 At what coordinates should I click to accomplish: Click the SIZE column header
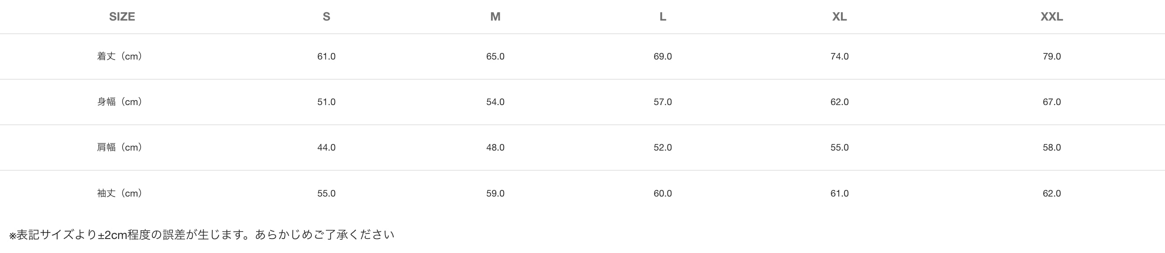122,17
